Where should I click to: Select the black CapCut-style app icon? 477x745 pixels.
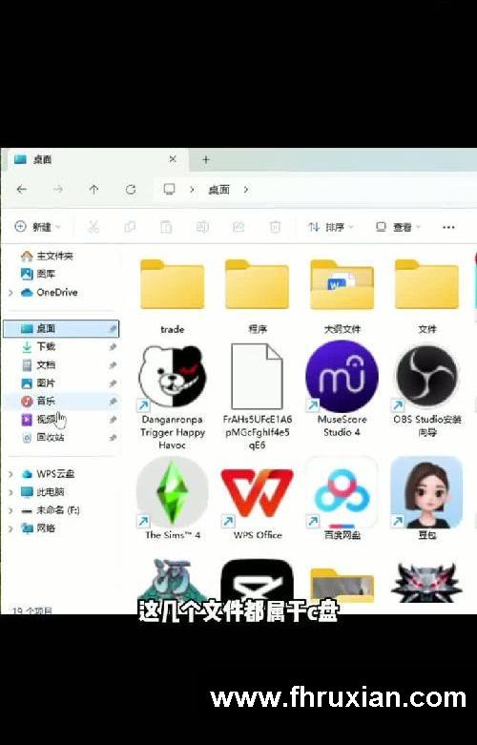click(257, 582)
